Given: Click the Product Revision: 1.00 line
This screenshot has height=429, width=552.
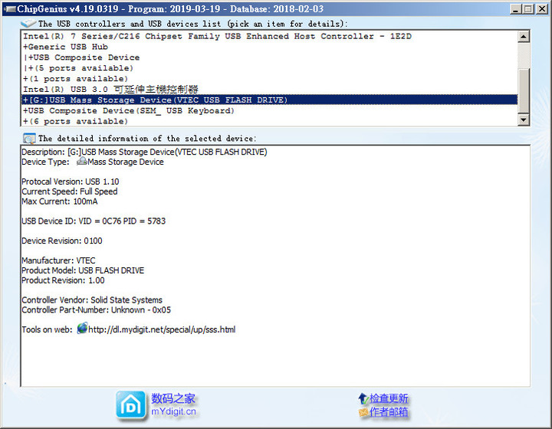Looking at the screenshot, I should (x=63, y=280).
